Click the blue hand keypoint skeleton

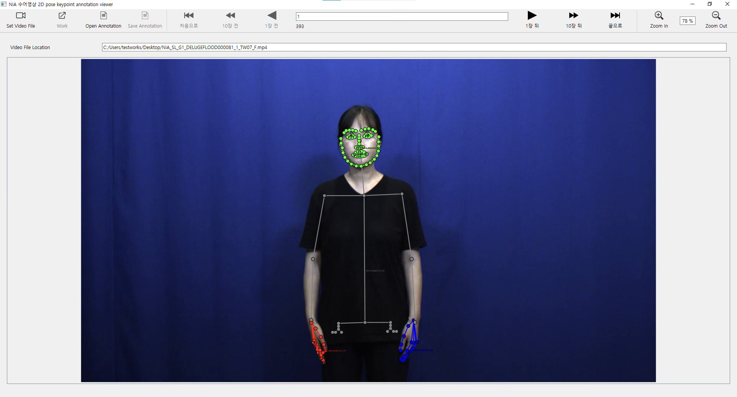(x=408, y=340)
